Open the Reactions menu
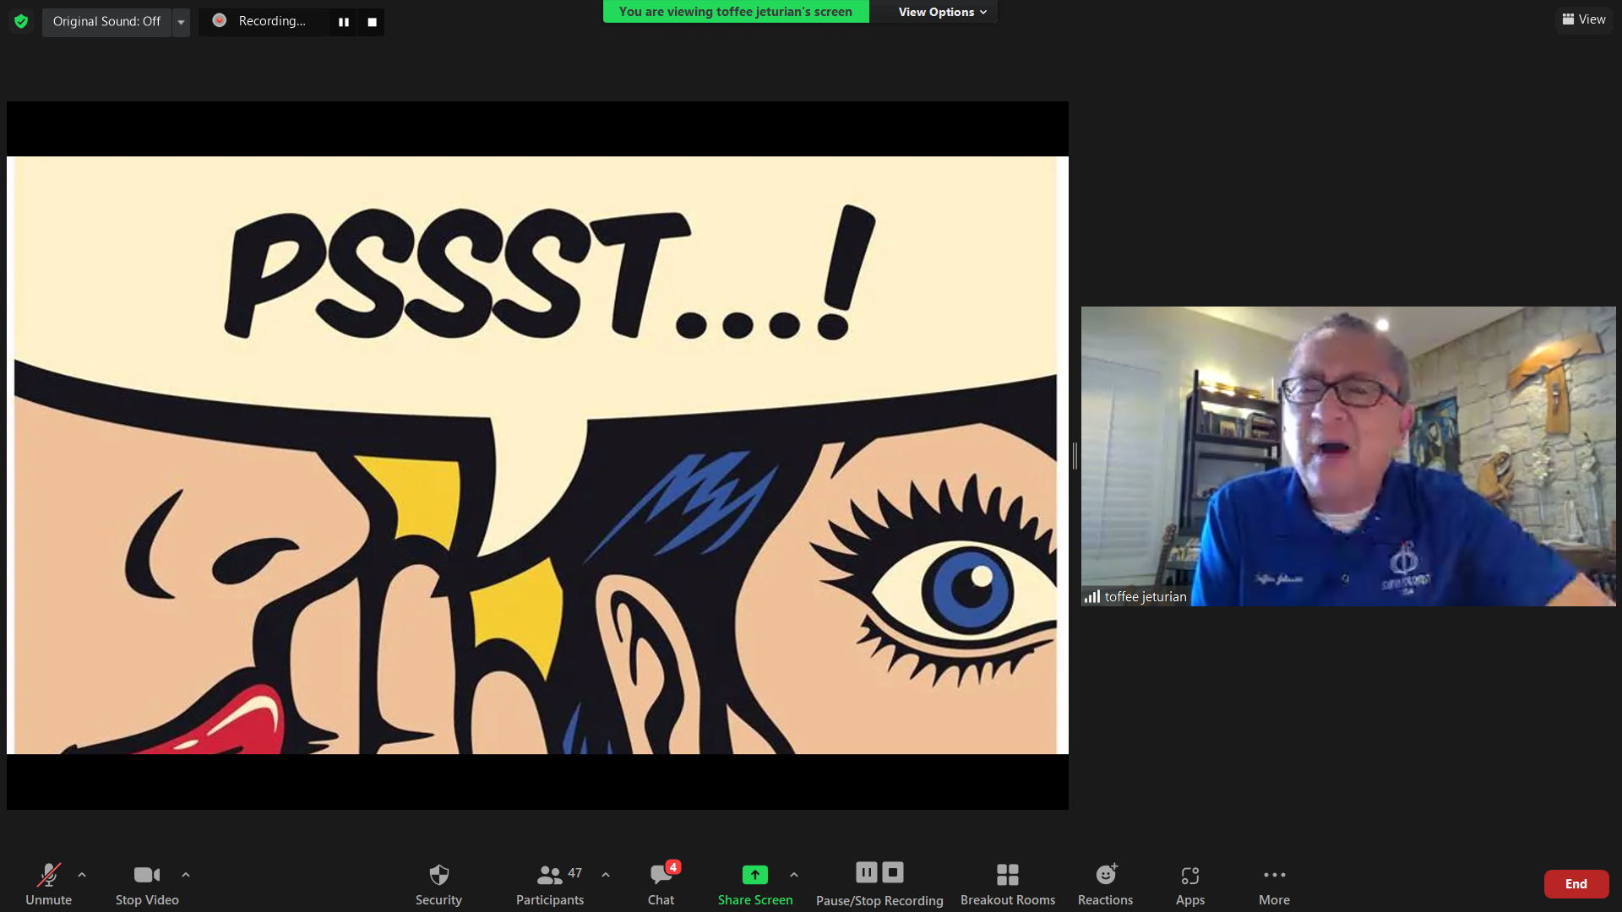The height and width of the screenshot is (912, 1622). [1105, 883]
